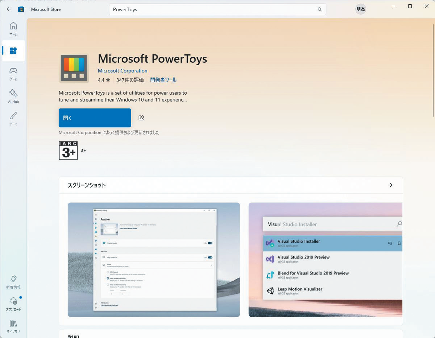Open the Microsoft Corporation publisher link
The width and height of the screenshot is (435, 338).
(122, 71)
